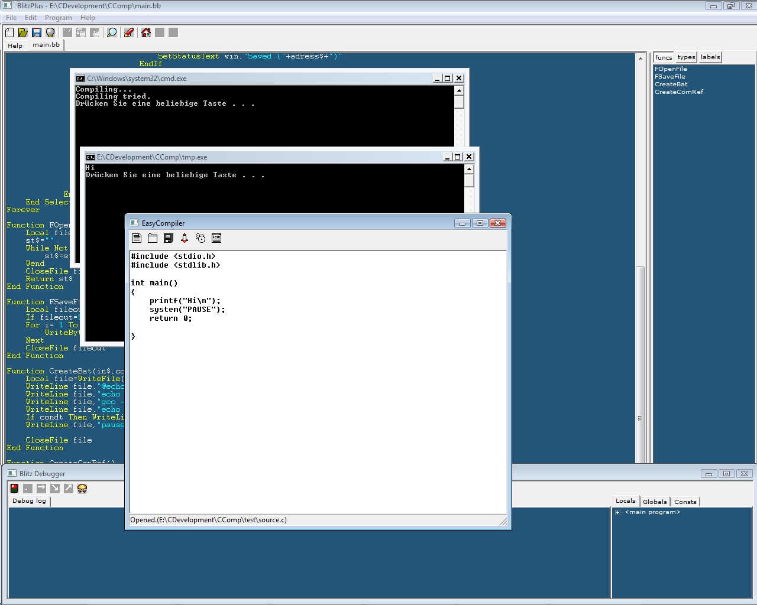Jump to FSaveFile in the funcs list
757x605 pixels.
tap(669, 77)
